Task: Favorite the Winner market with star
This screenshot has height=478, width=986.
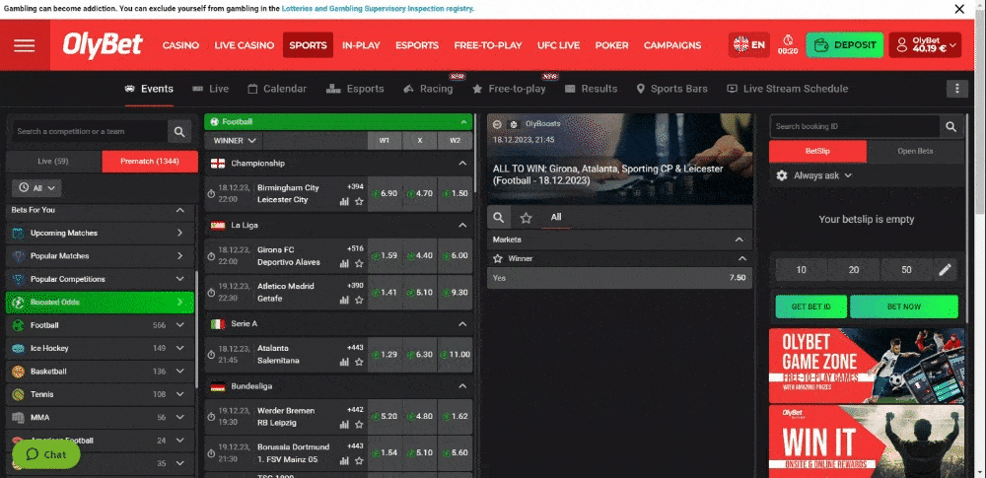Action: [x=498, y=258]
